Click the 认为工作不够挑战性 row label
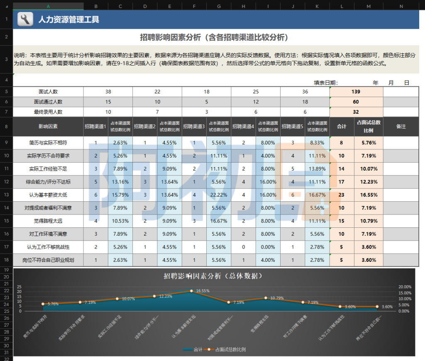 click(x=48, y=247)
